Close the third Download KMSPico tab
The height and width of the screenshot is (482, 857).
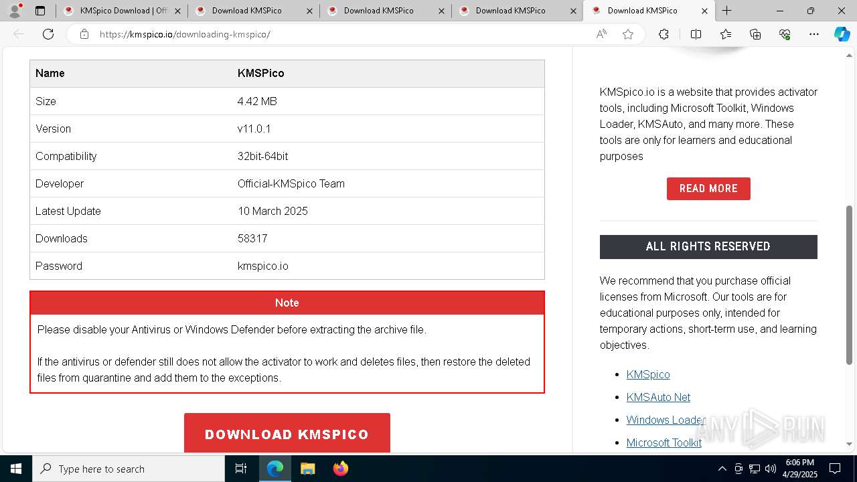click(x=441, y=11)
